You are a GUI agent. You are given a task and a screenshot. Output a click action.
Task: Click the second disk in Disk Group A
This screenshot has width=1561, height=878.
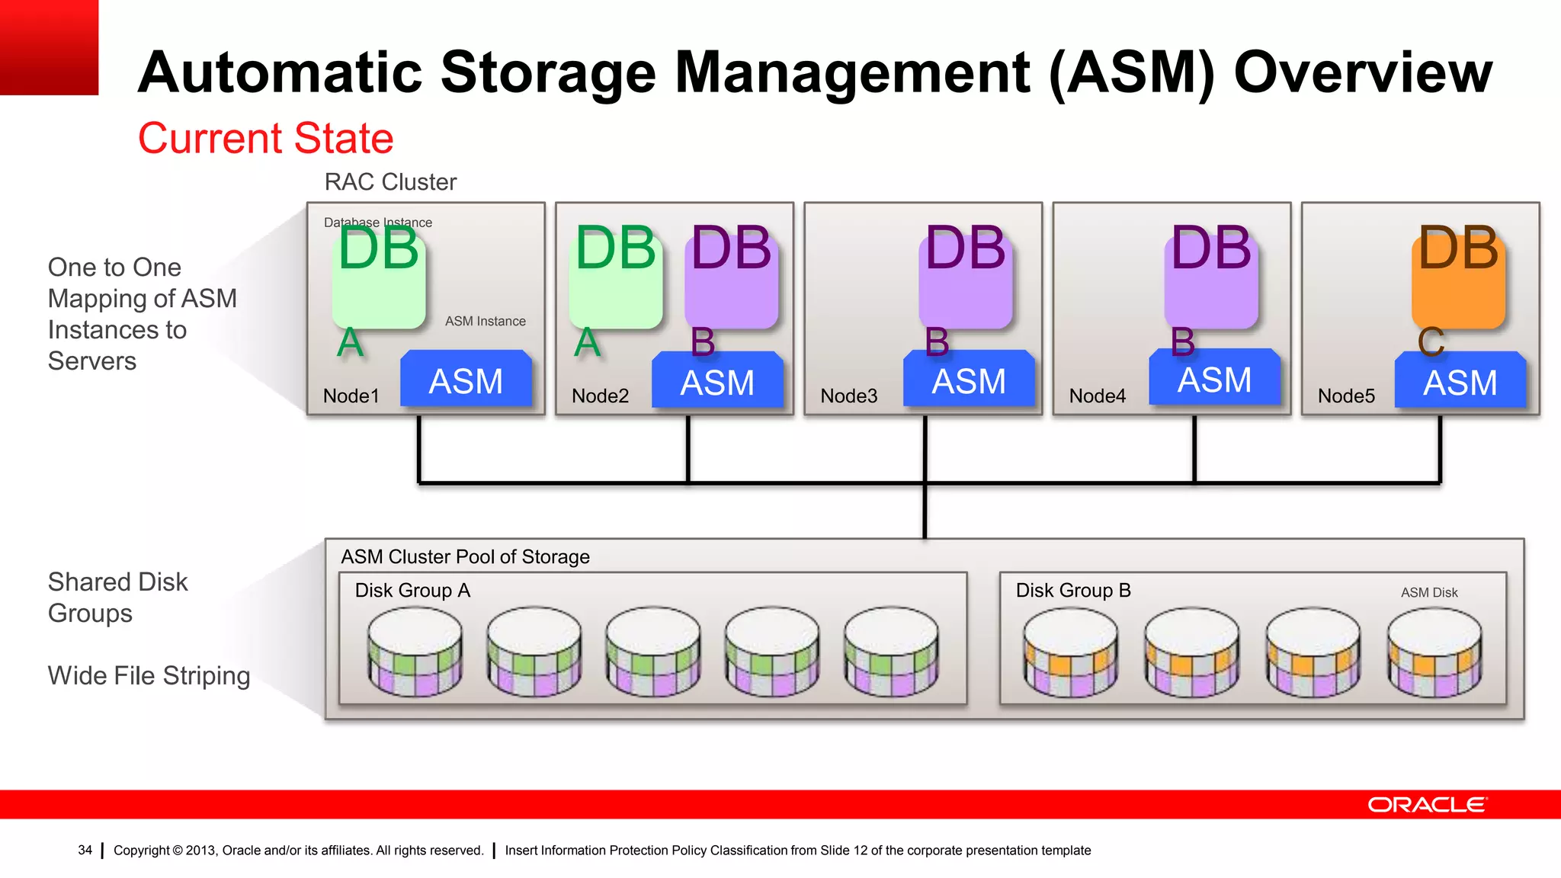point(534,651)
